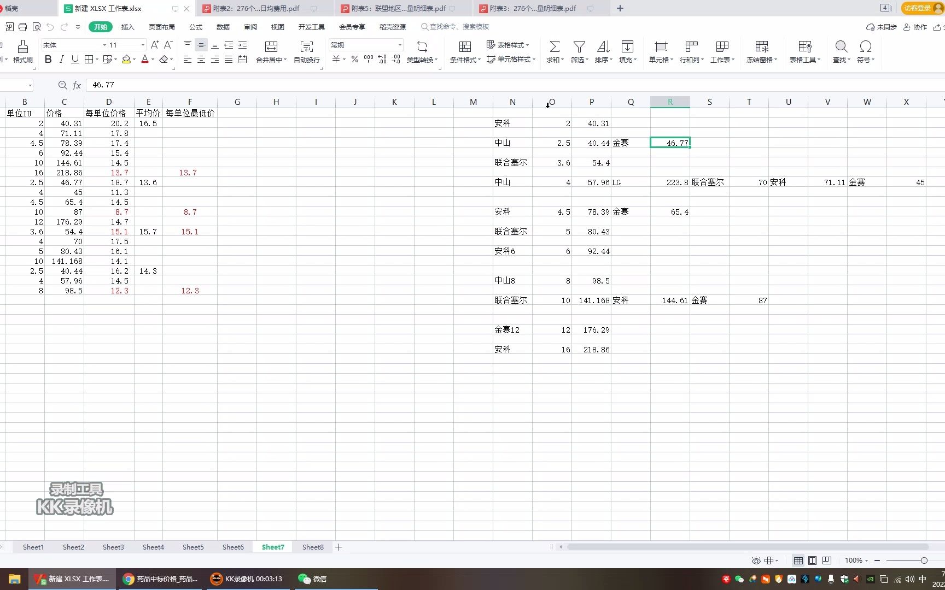Click the Filter funnel icon
This screenshot has width=945, height=590.
[x=579, y=46]
